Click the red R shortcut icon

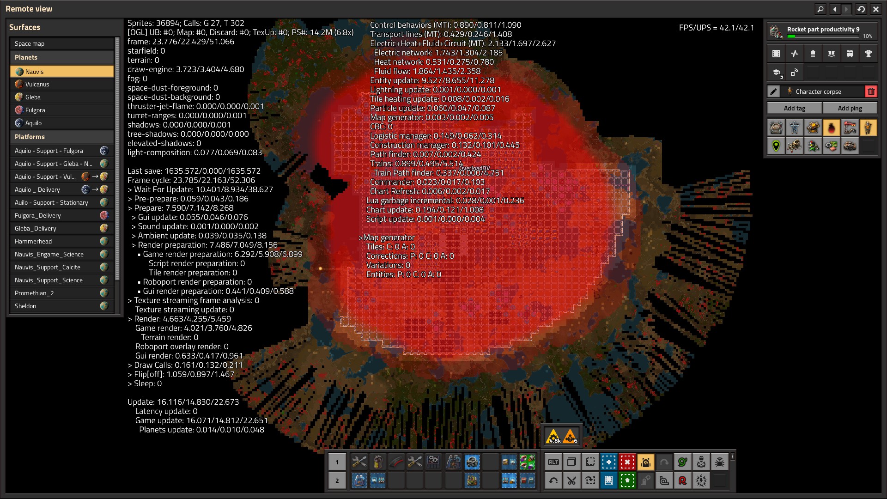point(683,481)
